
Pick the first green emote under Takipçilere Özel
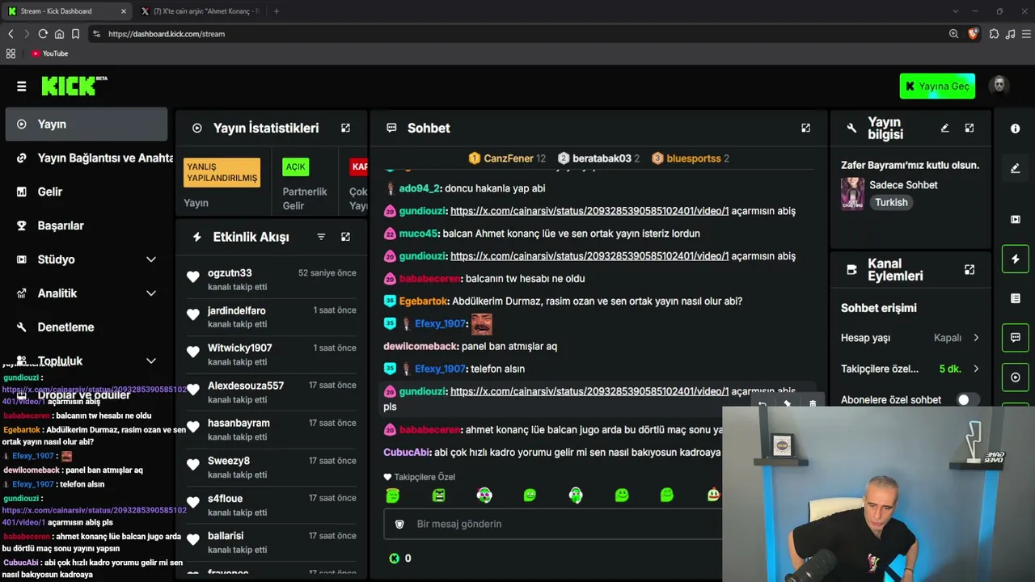click(393, 495)
